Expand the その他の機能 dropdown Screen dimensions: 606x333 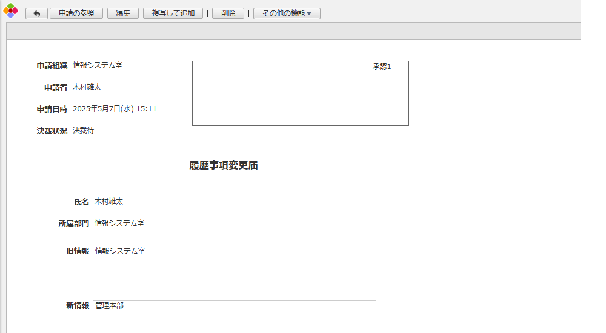[x=287, y=13]
